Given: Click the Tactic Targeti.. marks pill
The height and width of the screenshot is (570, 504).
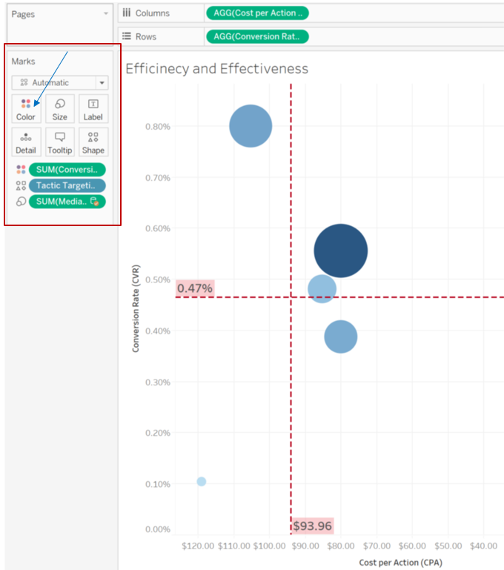Looking at the screenshot, I should click(x=67, y=186).
